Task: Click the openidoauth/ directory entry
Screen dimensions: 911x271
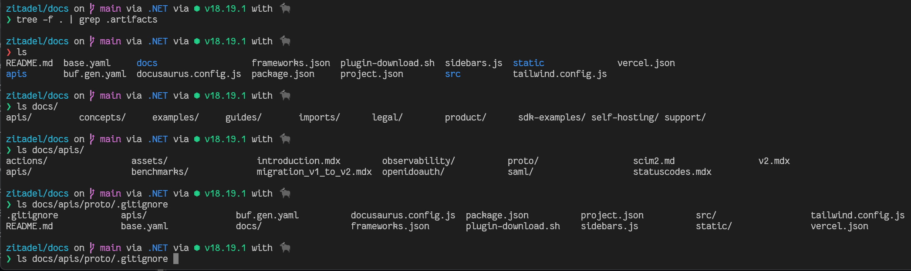Action: coord(413,172)
